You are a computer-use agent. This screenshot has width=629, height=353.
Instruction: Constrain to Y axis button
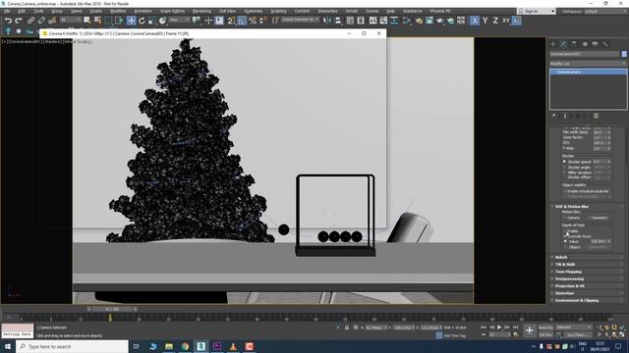click(485, 20)
